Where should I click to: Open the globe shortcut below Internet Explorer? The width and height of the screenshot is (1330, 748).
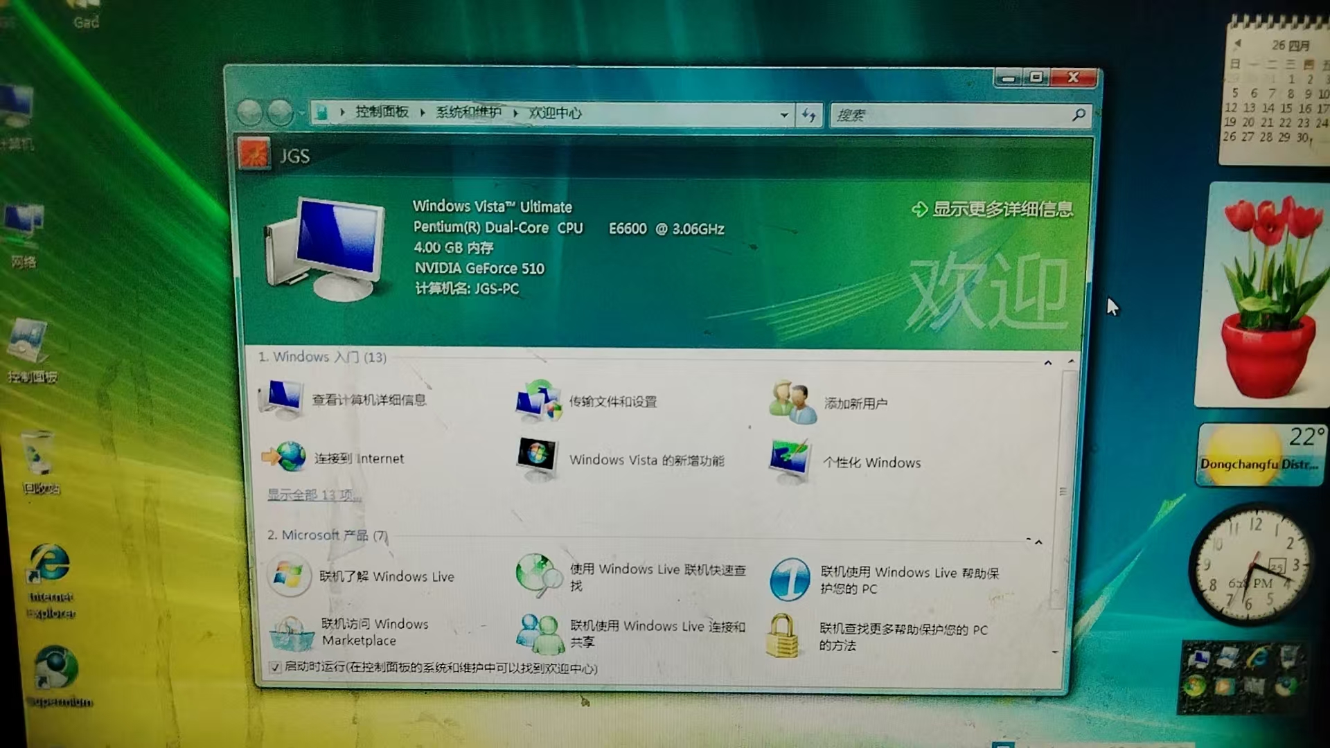coord(57,676)
